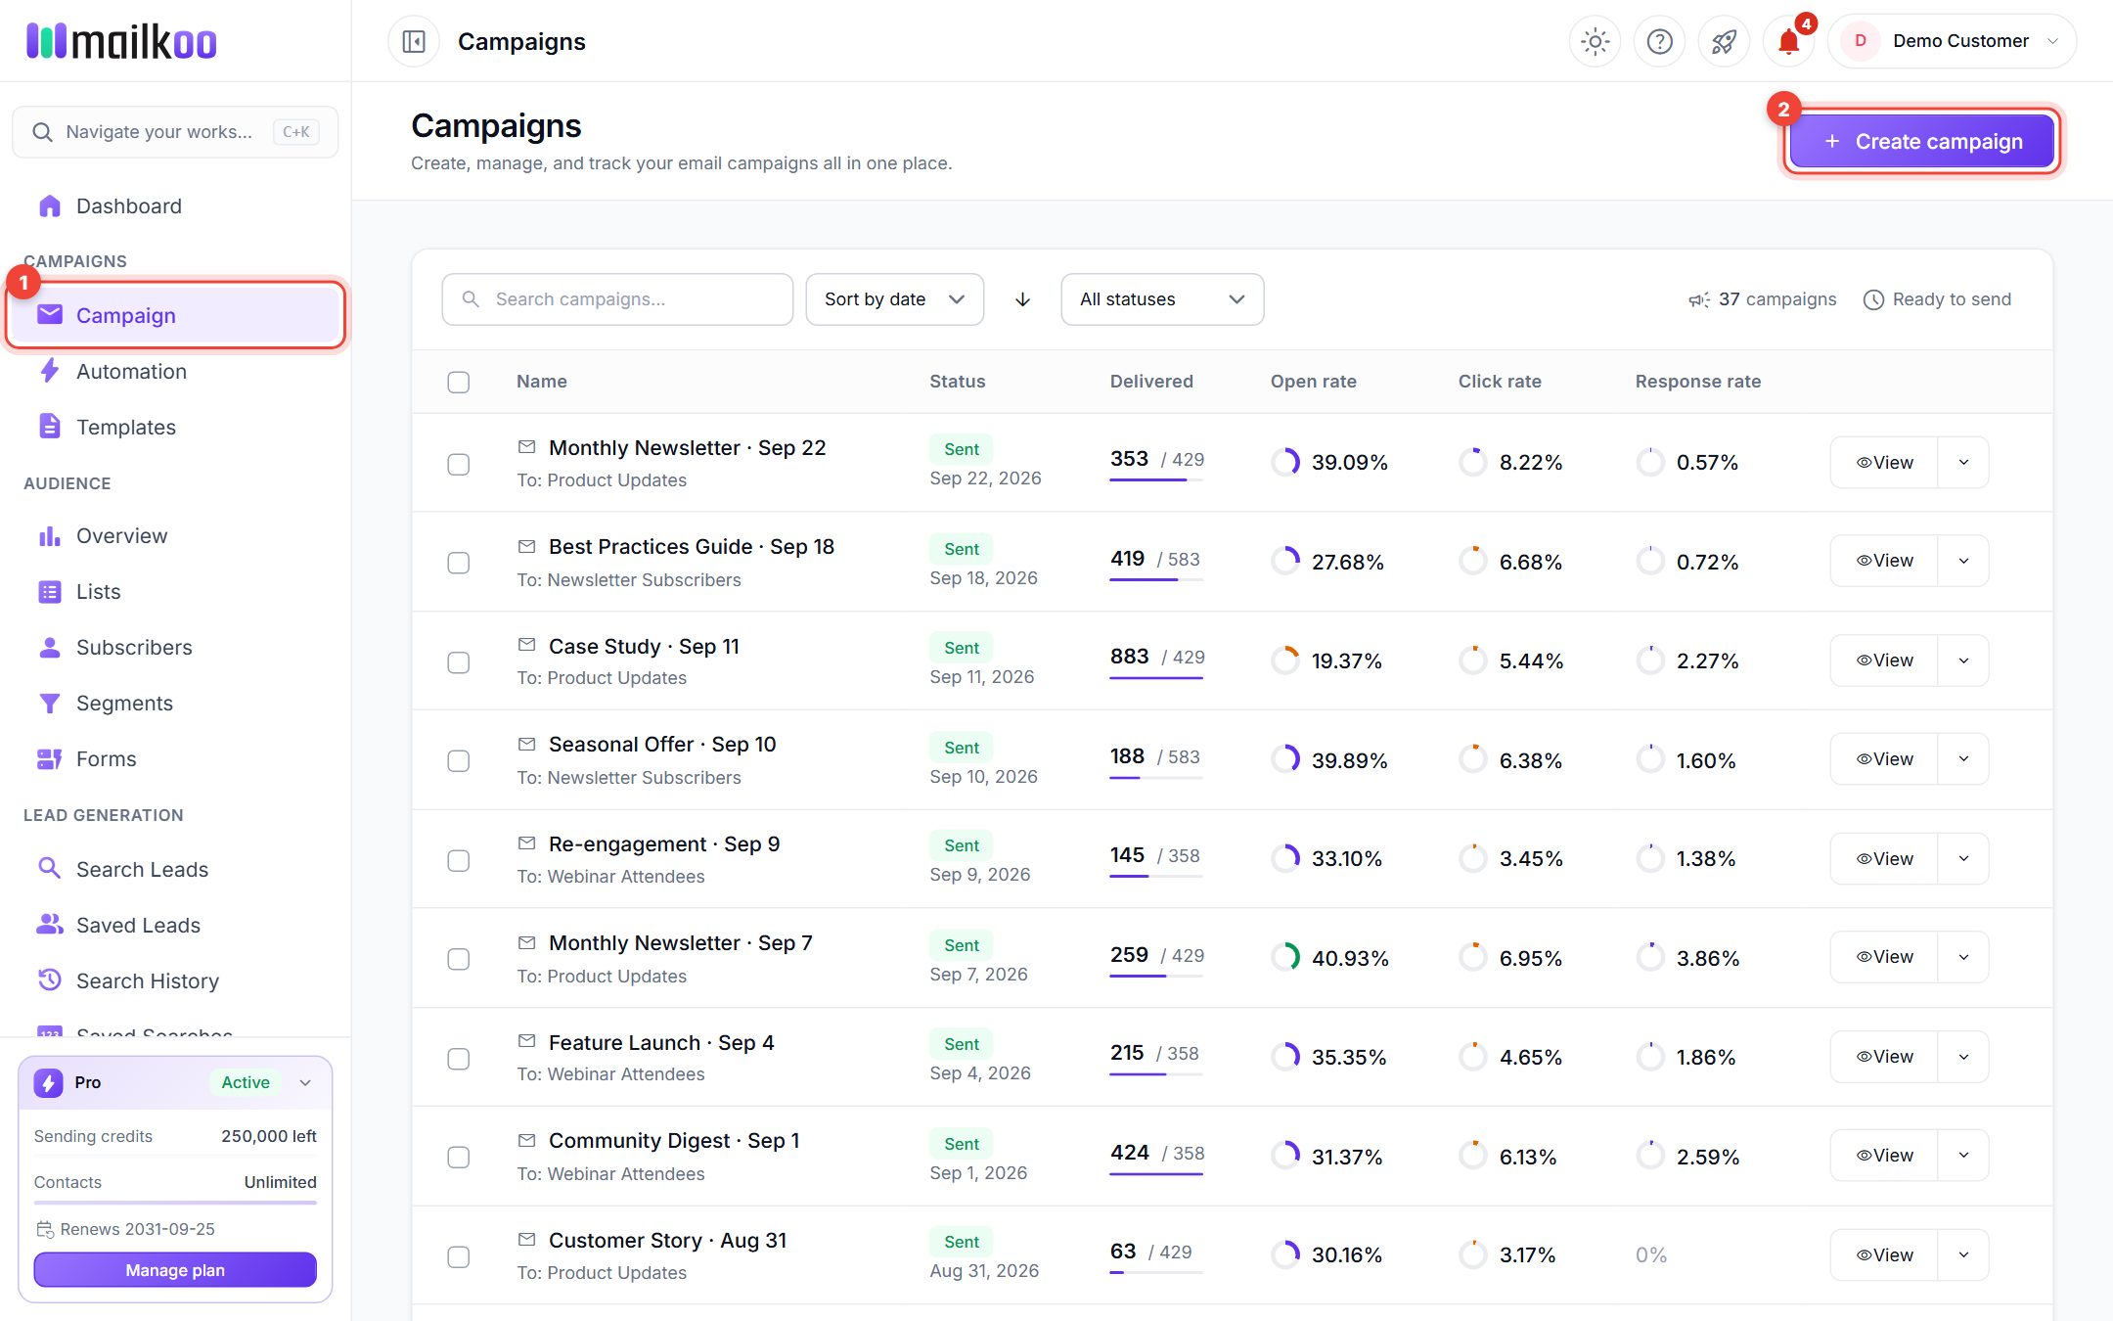Open Templates in the sidebar
This screenshot has height=1321, width=2113.
(175, 428)
